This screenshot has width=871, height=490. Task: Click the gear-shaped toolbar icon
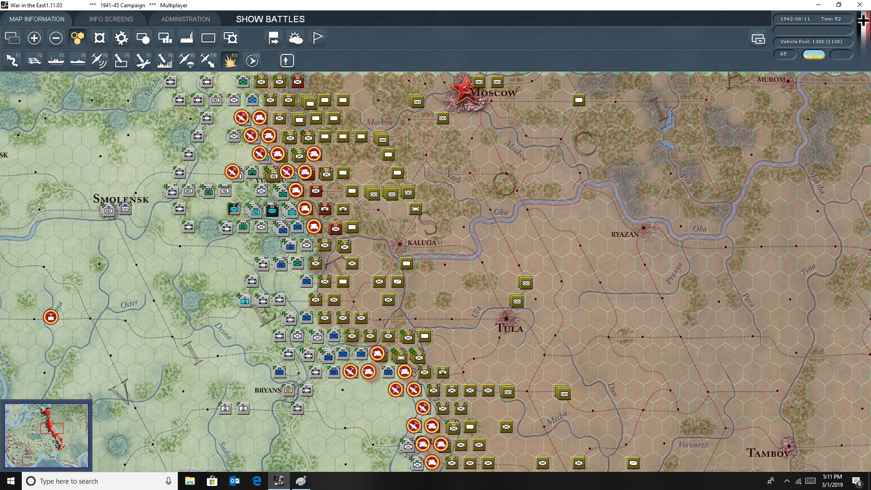pyautogui.click(x=121, y=38)
